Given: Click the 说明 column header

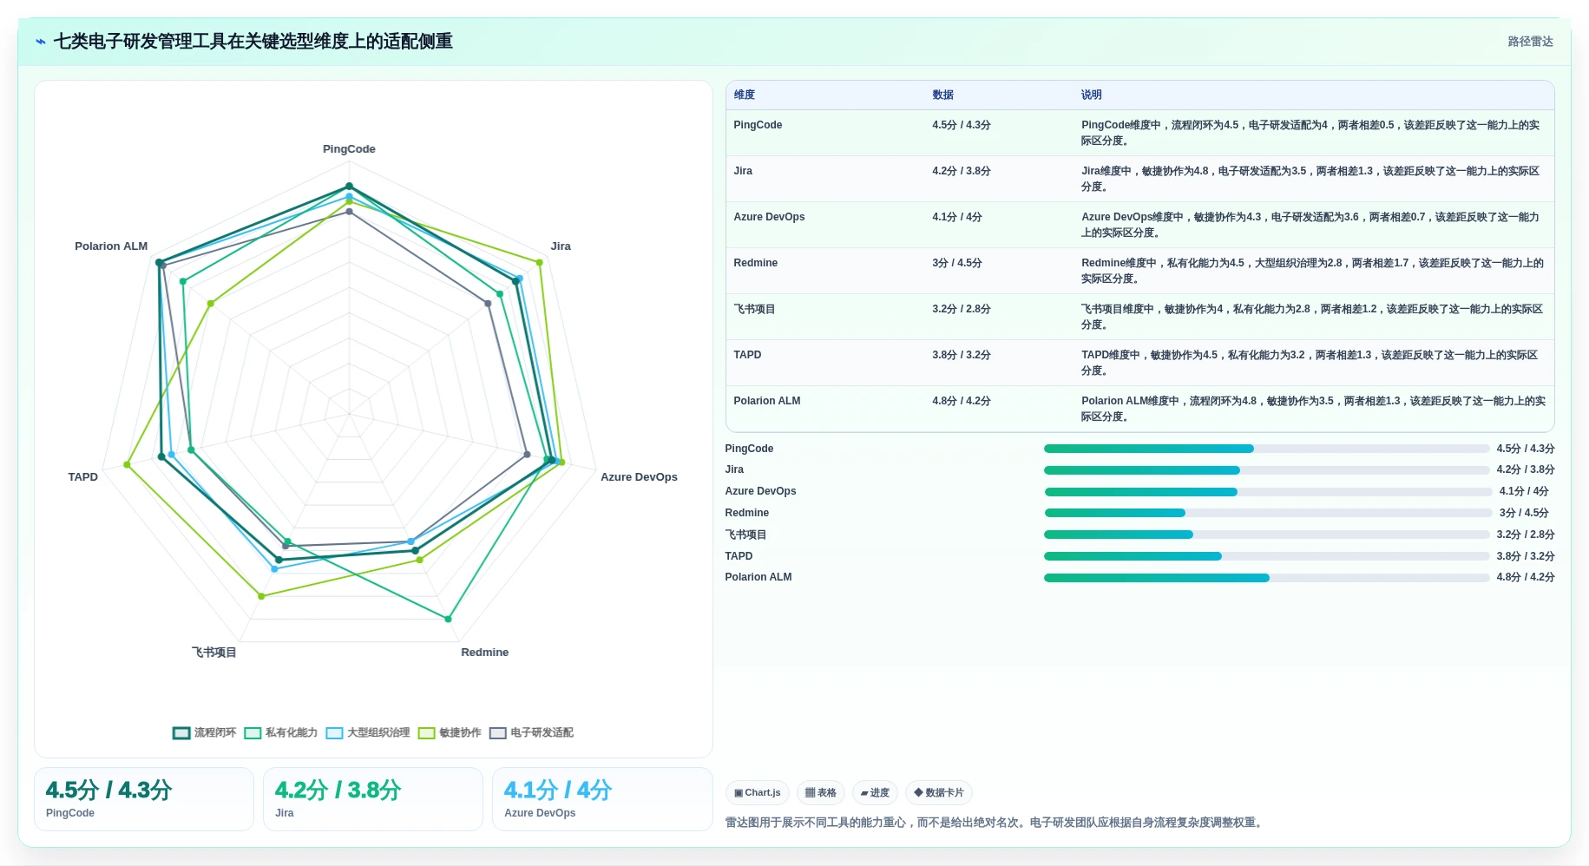Looking at the screenshot, I should pos(1091,95).
